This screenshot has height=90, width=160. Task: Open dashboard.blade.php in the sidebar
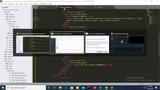[x=18, y=73]
